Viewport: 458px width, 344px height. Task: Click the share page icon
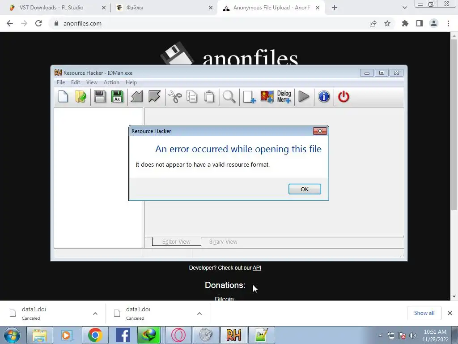pos(373,23)
